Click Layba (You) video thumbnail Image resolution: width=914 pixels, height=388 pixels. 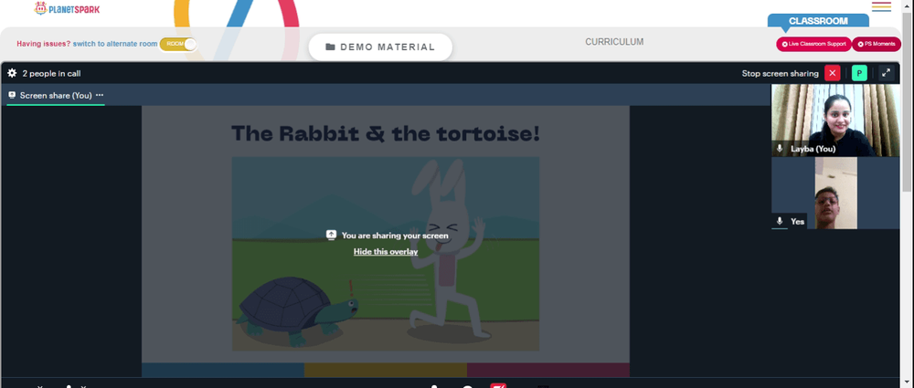(835, 120)
